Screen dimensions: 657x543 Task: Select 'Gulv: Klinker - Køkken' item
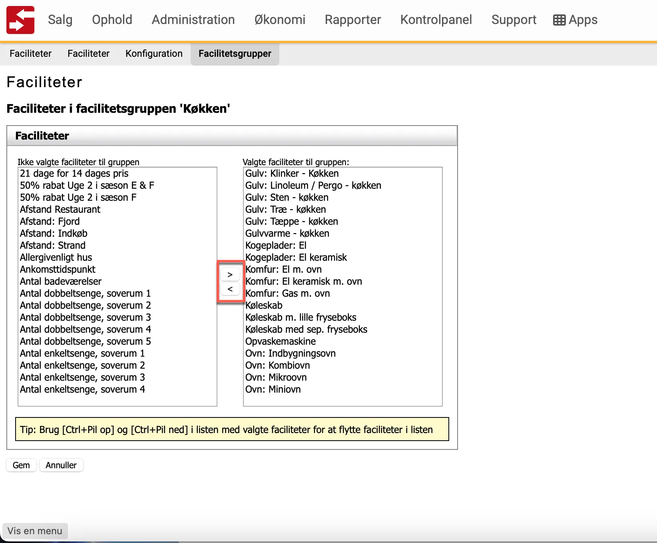tap(292, 173)
